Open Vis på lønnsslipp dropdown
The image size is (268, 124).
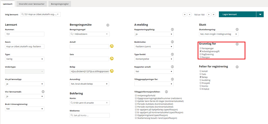pos(25,84)
